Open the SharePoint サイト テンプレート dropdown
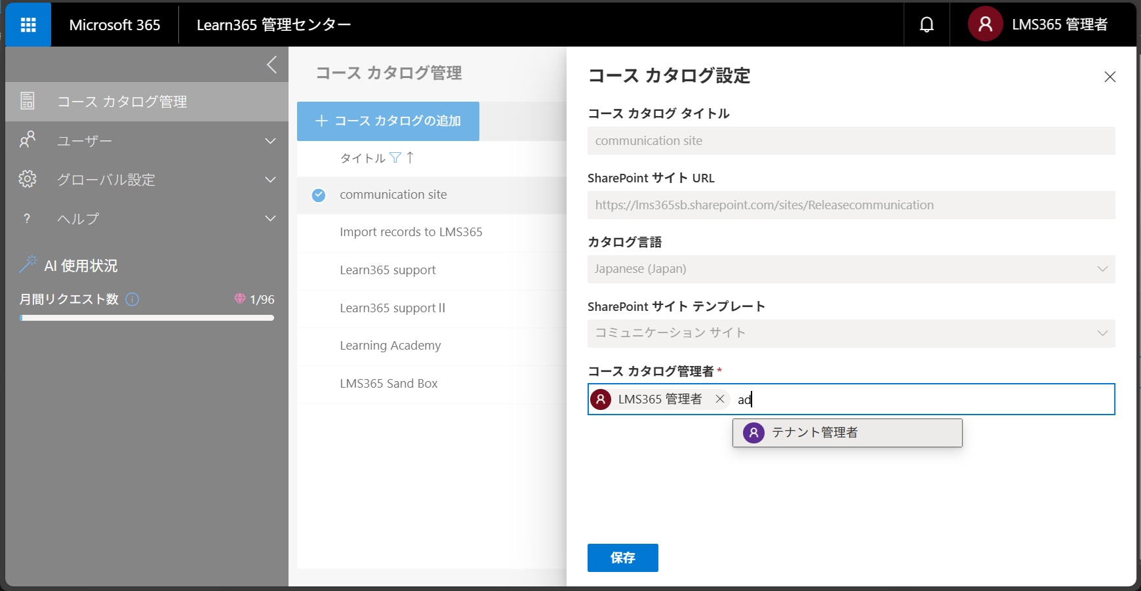The height and width of the screenshot is (591, 1141). point(851,333)
